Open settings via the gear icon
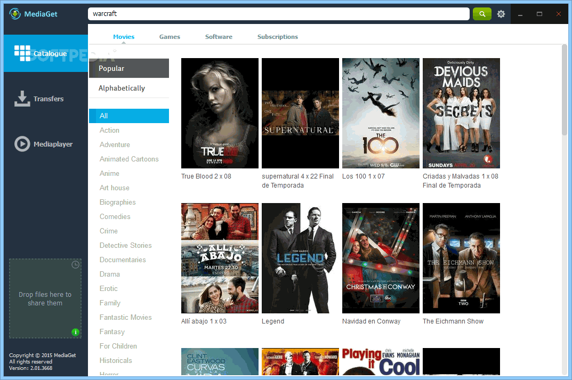This screenshot has height=380, width=572. [x=501, y=14]
